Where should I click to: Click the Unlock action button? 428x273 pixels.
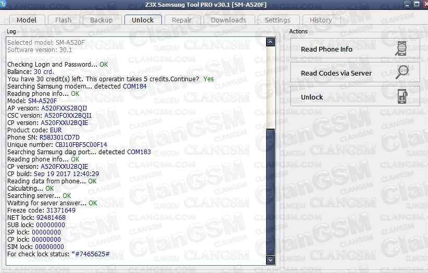click(355, 96)
